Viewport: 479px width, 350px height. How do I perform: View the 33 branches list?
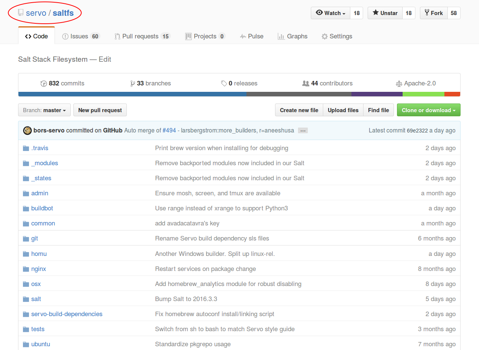click(151, 84)
